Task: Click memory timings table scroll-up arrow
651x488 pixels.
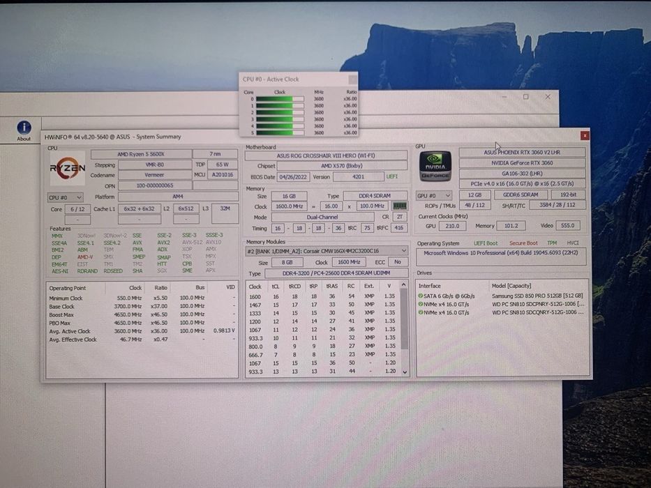Action: tap(403, 285)
